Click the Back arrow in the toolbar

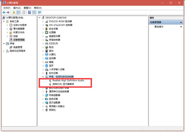tap(4, 13)
